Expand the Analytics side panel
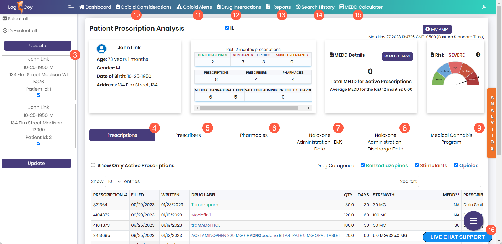The height and width of the screenshot is (244, 502). 492,123
